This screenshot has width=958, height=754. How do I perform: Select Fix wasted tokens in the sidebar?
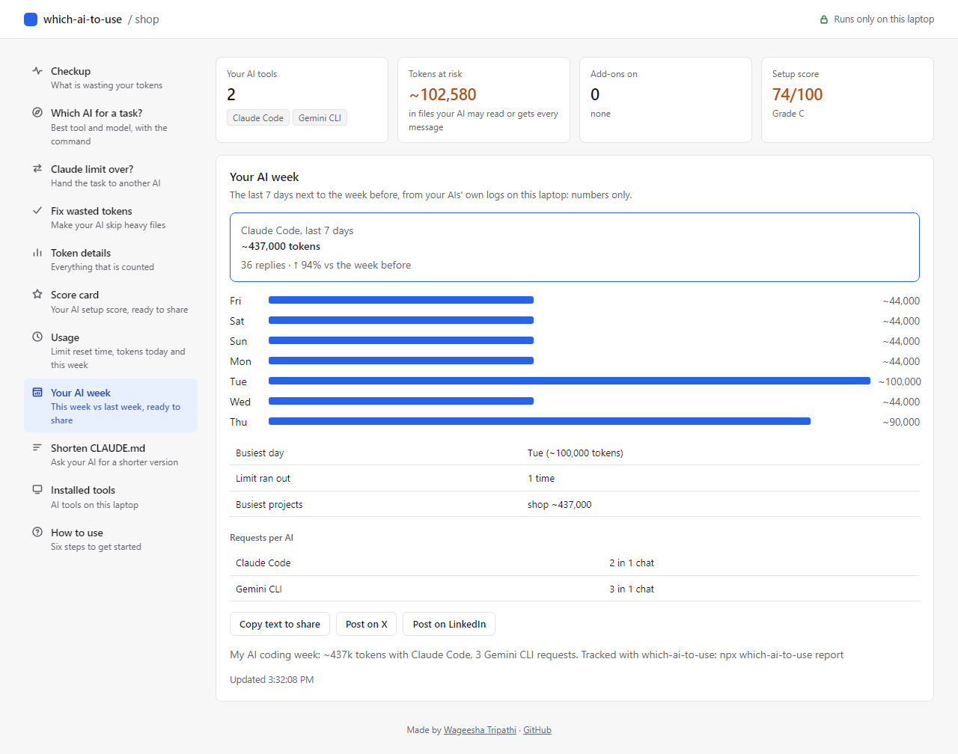[111, 218]
